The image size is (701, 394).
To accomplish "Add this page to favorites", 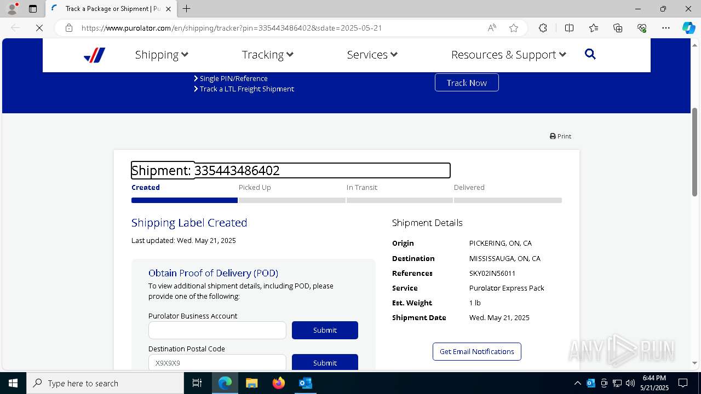I will pos(514,28).
